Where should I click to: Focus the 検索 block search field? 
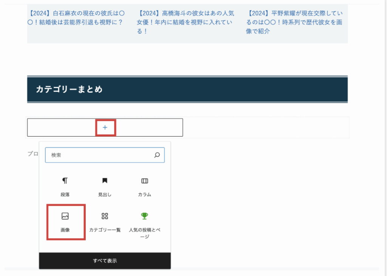click(x=100, y=155)
